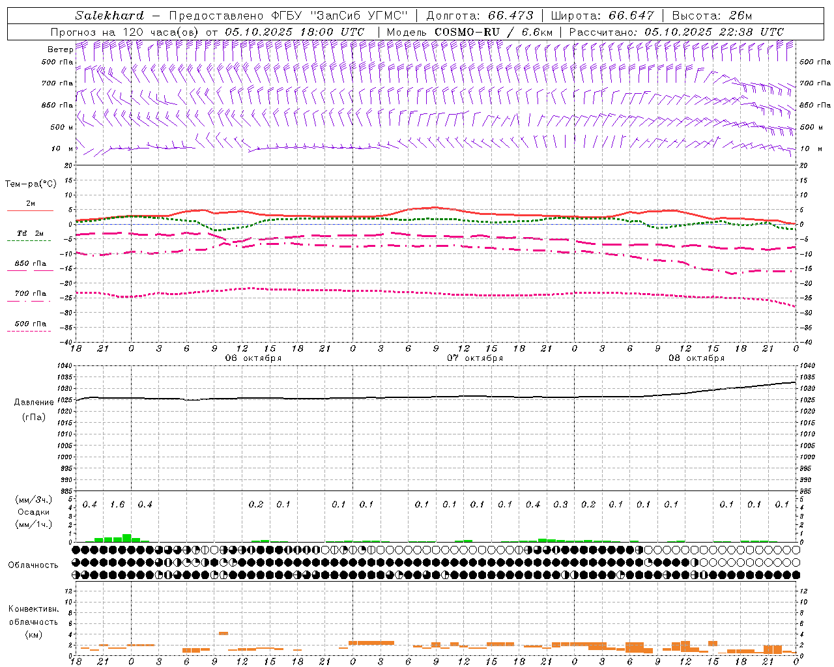Click the "(мм/3ч.)" precipitation unit label

click(x=34, y=500)
